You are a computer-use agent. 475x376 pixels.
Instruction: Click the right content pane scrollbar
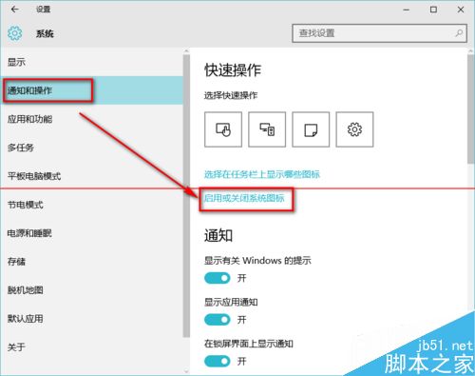(471, 109)
